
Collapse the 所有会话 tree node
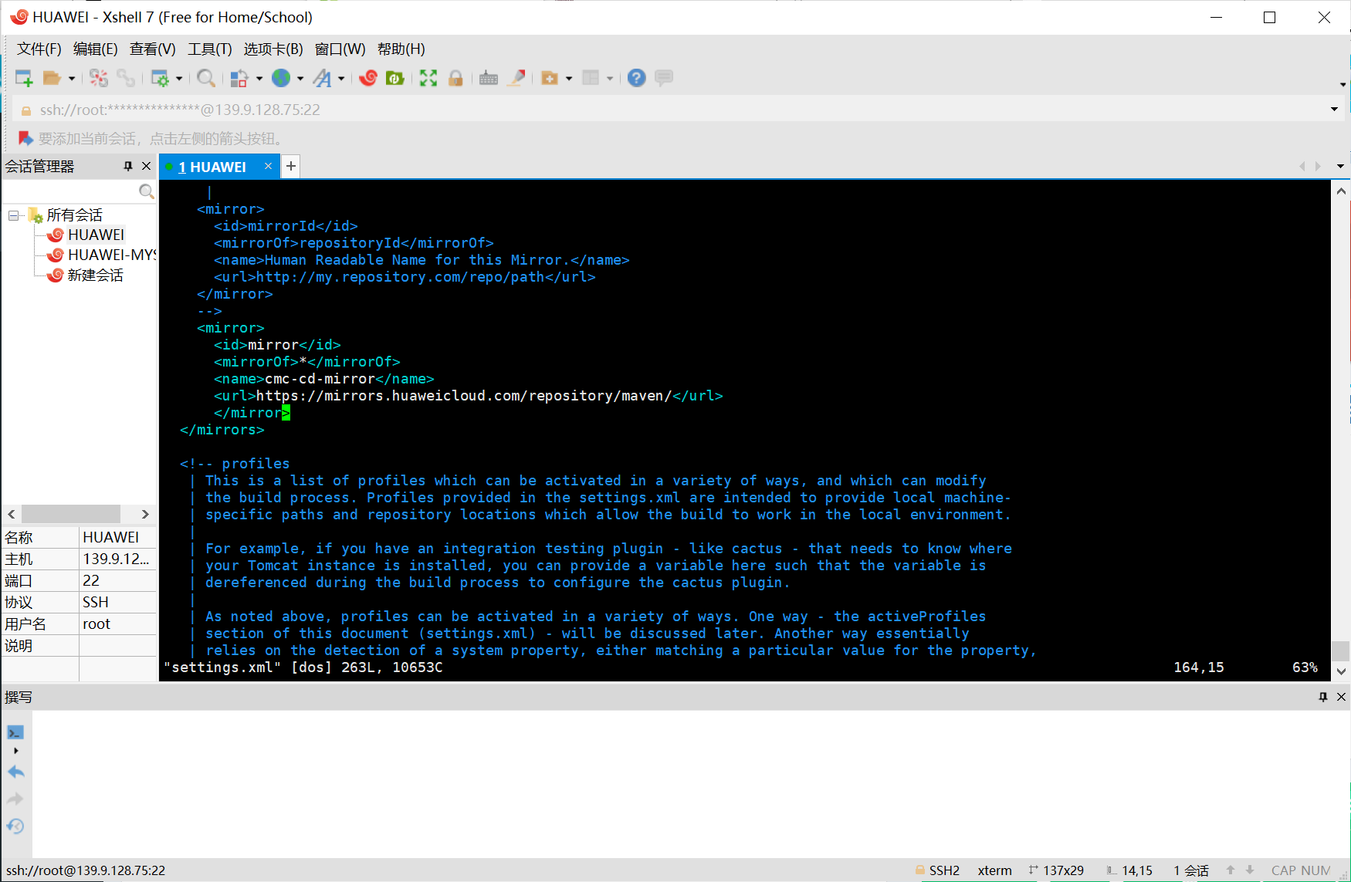click(x=13, y=215)
